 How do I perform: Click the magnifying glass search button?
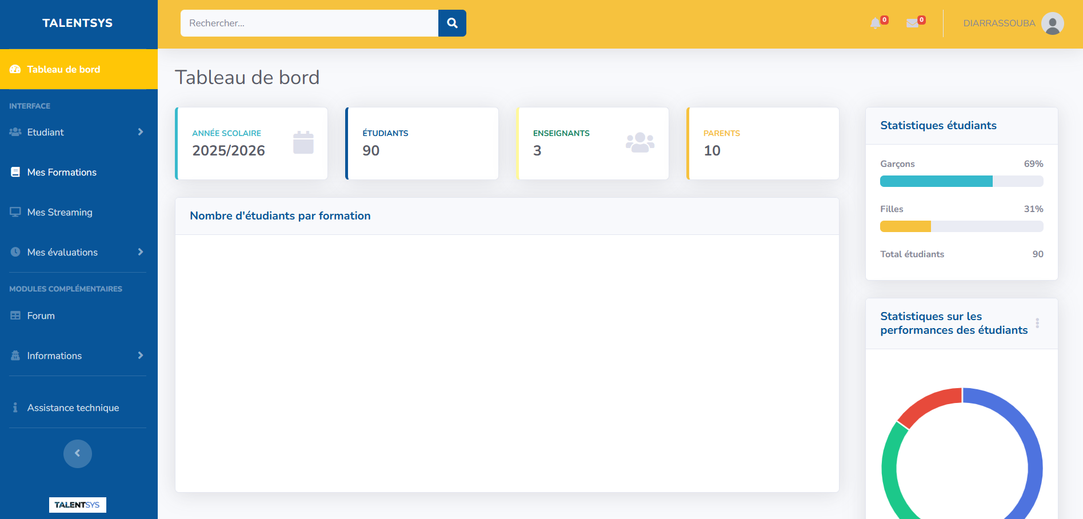coord(452,23)
